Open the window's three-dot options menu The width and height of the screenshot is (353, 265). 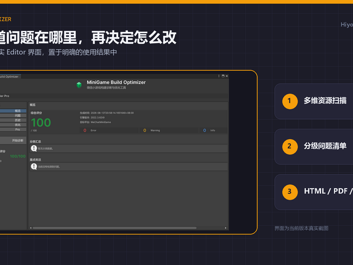(x=219, y=76)
